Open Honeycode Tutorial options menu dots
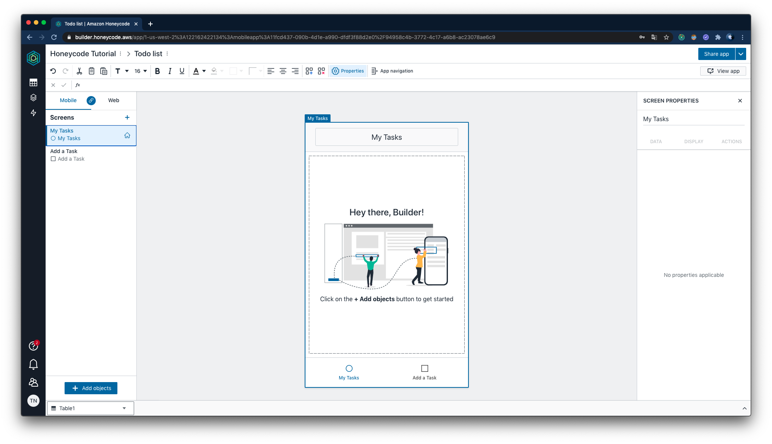Image resolution: width=772 pixels, height=444 pixels. point(120,54)
